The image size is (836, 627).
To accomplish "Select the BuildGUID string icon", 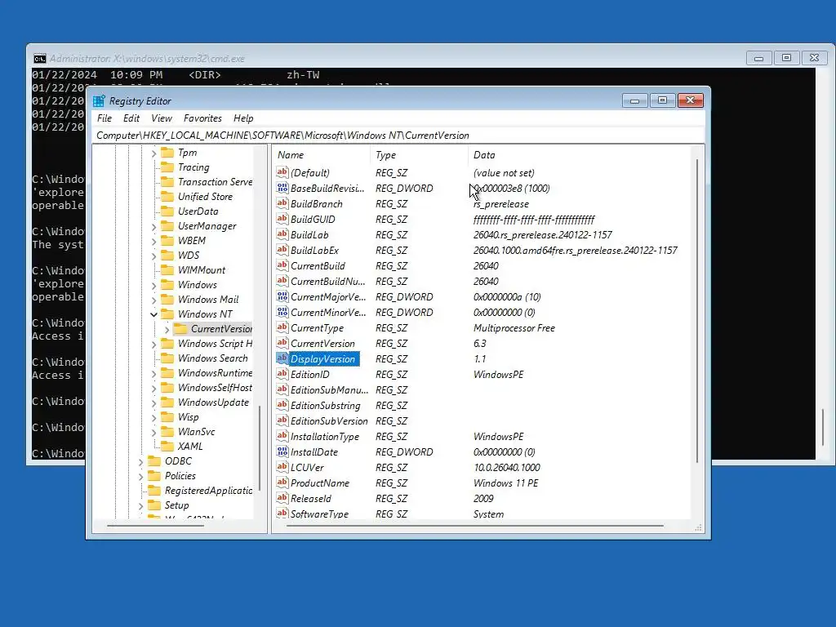I will click(282, 219).
